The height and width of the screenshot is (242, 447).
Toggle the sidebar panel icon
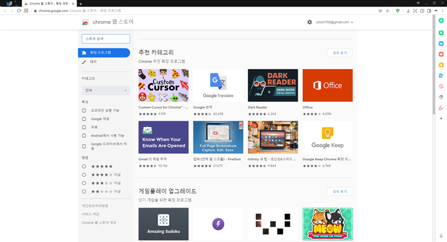[x=429, y=11]
